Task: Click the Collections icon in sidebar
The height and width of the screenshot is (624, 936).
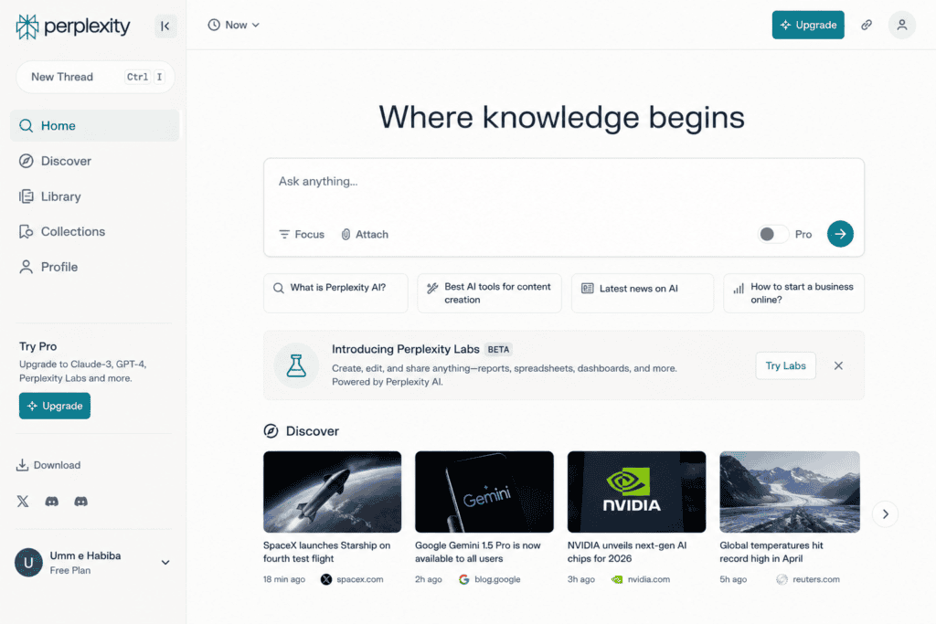Action: (26, 231)
